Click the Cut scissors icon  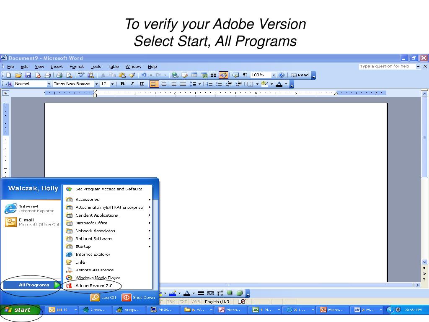[x=103, y=75]
